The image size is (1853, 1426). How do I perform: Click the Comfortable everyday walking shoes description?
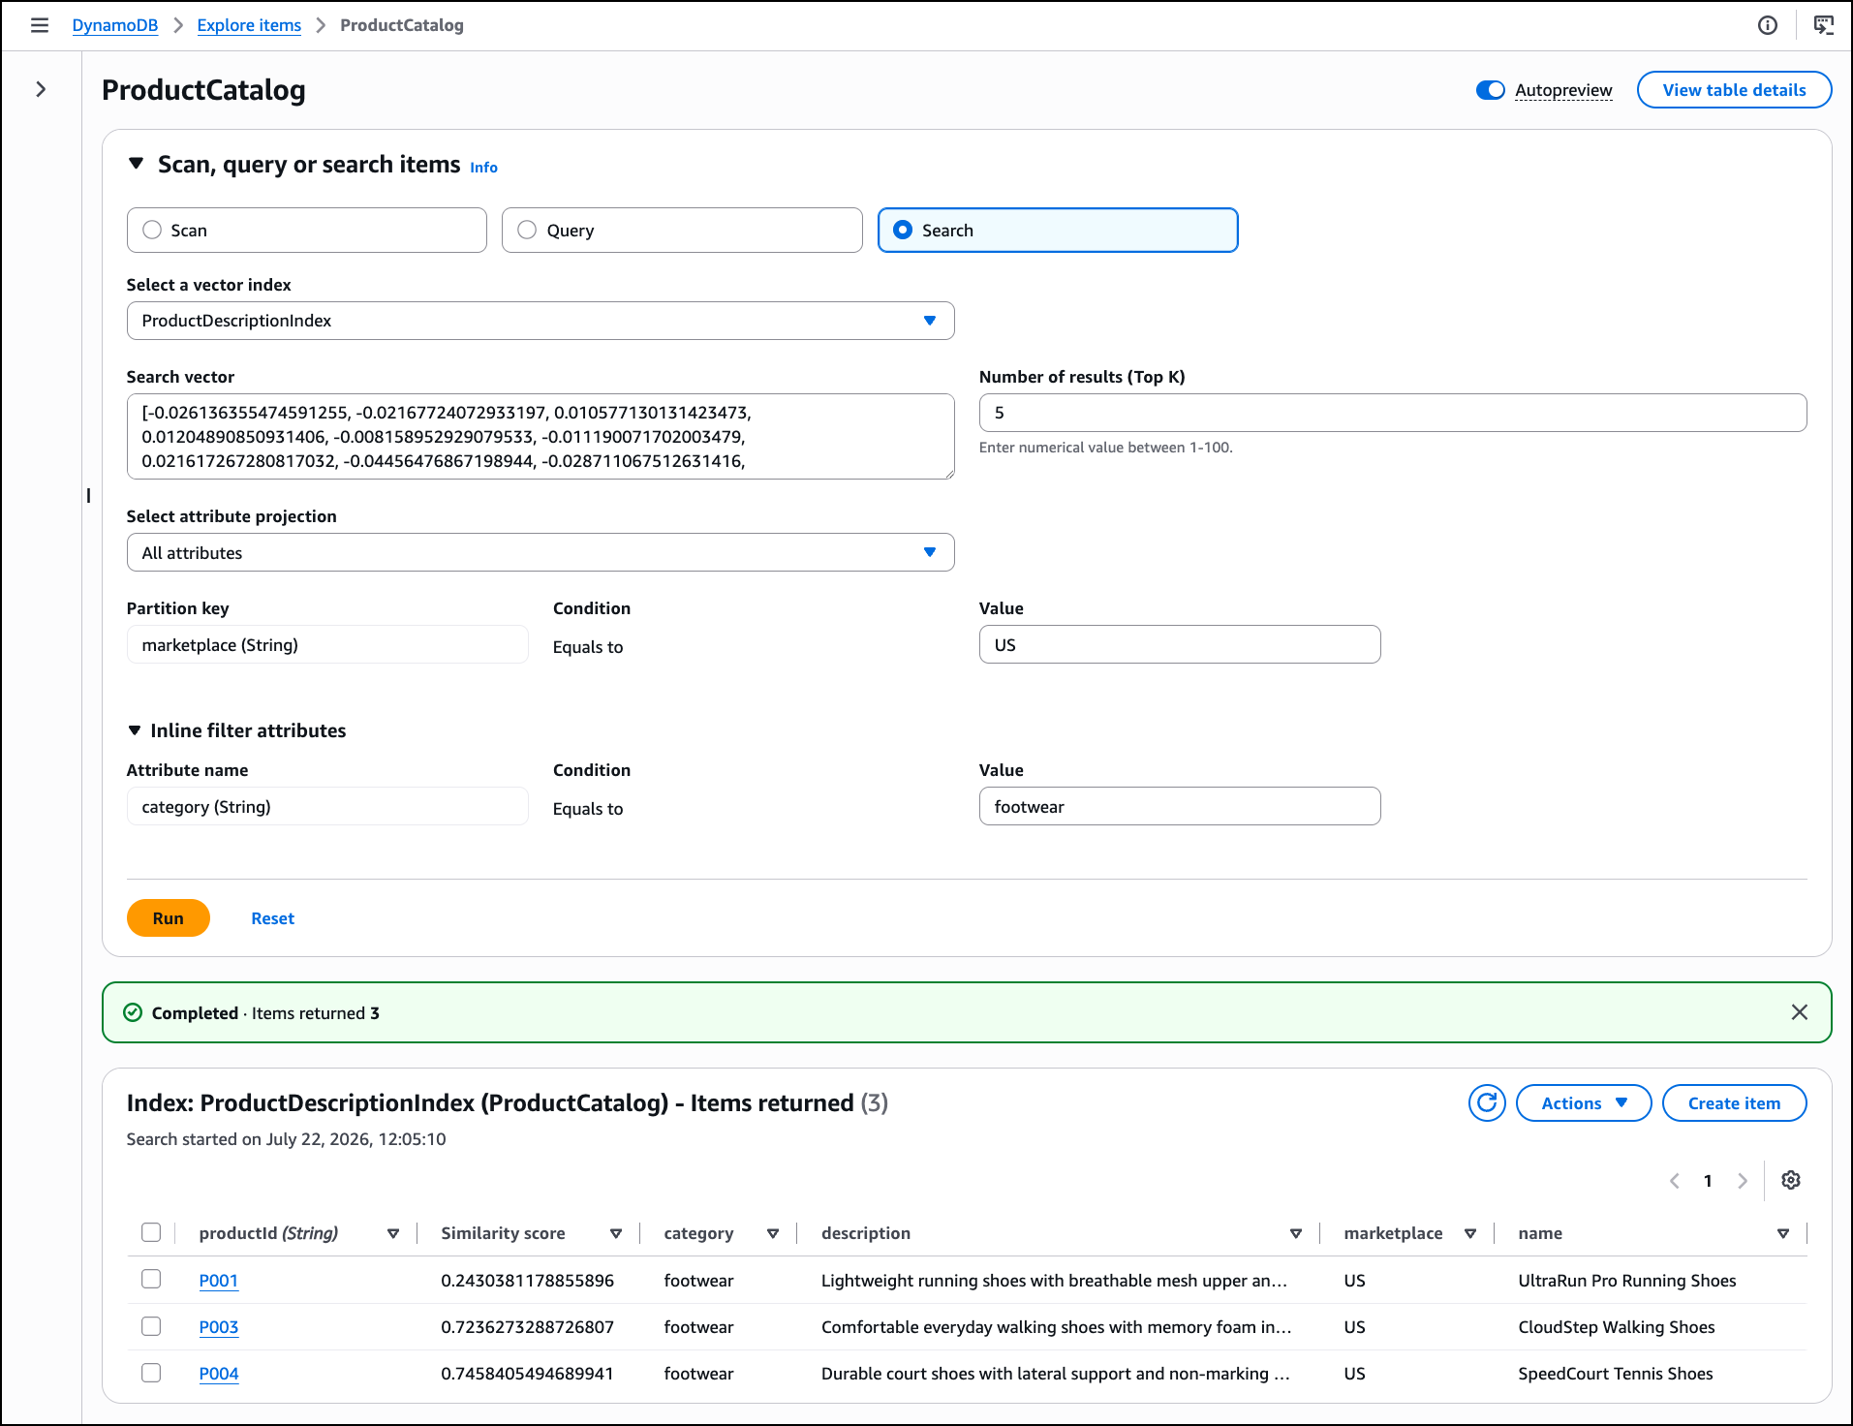pyautogui.click(x=1057, y=1327)
